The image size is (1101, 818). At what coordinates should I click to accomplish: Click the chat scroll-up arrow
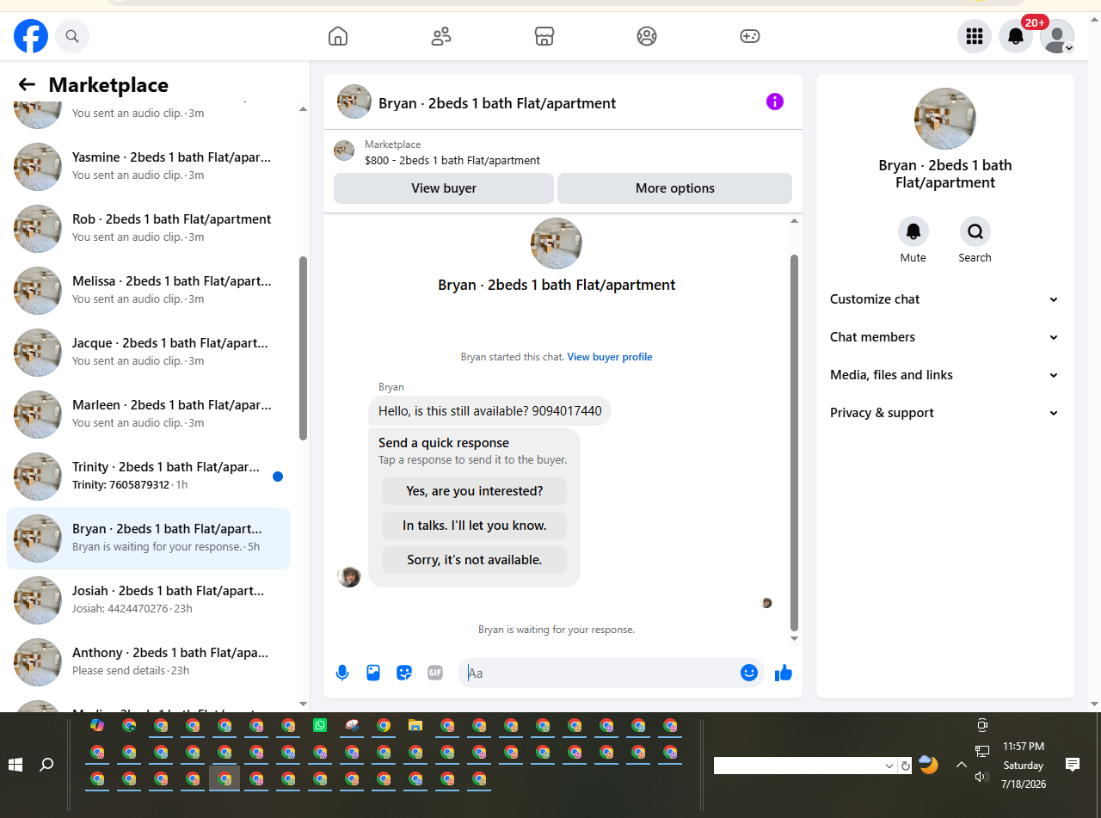click(x=794, y=221)
